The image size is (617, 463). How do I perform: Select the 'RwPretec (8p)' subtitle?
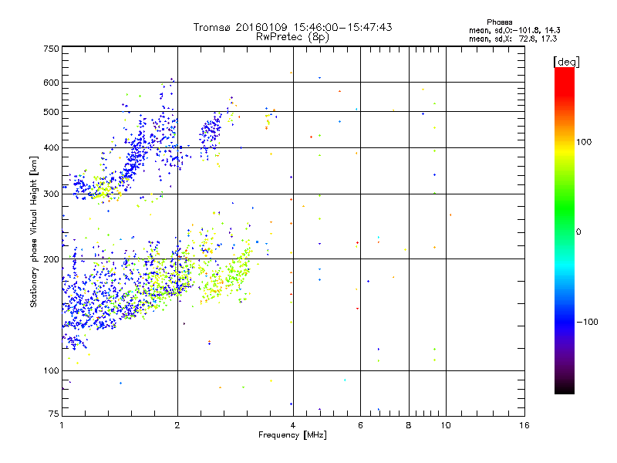point(292,37)
